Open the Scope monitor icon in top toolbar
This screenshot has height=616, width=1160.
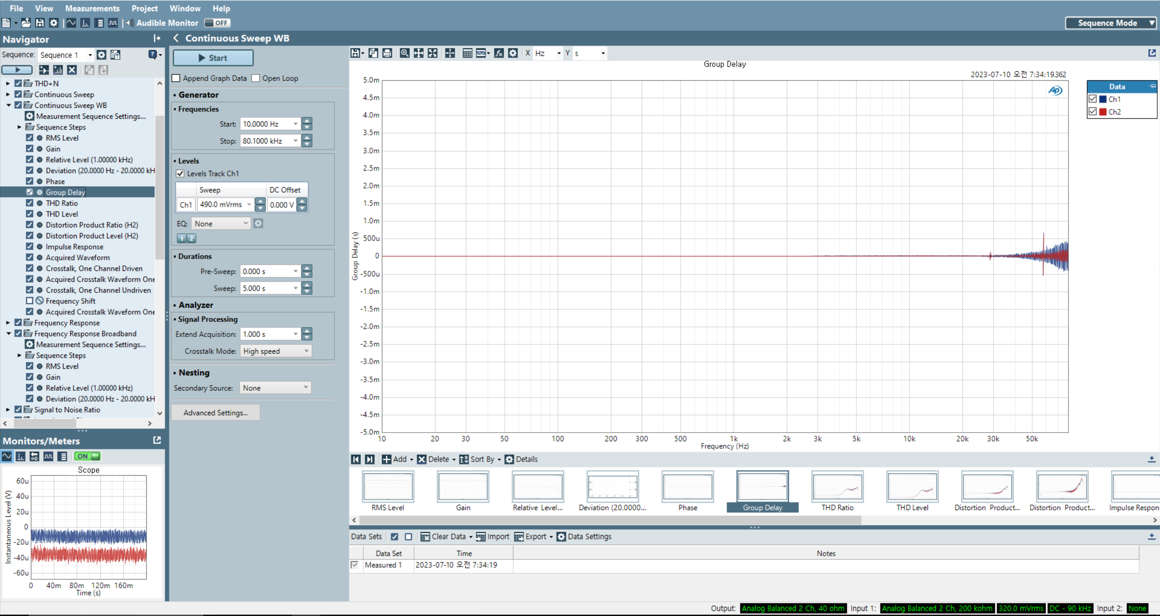click(71, 23)
